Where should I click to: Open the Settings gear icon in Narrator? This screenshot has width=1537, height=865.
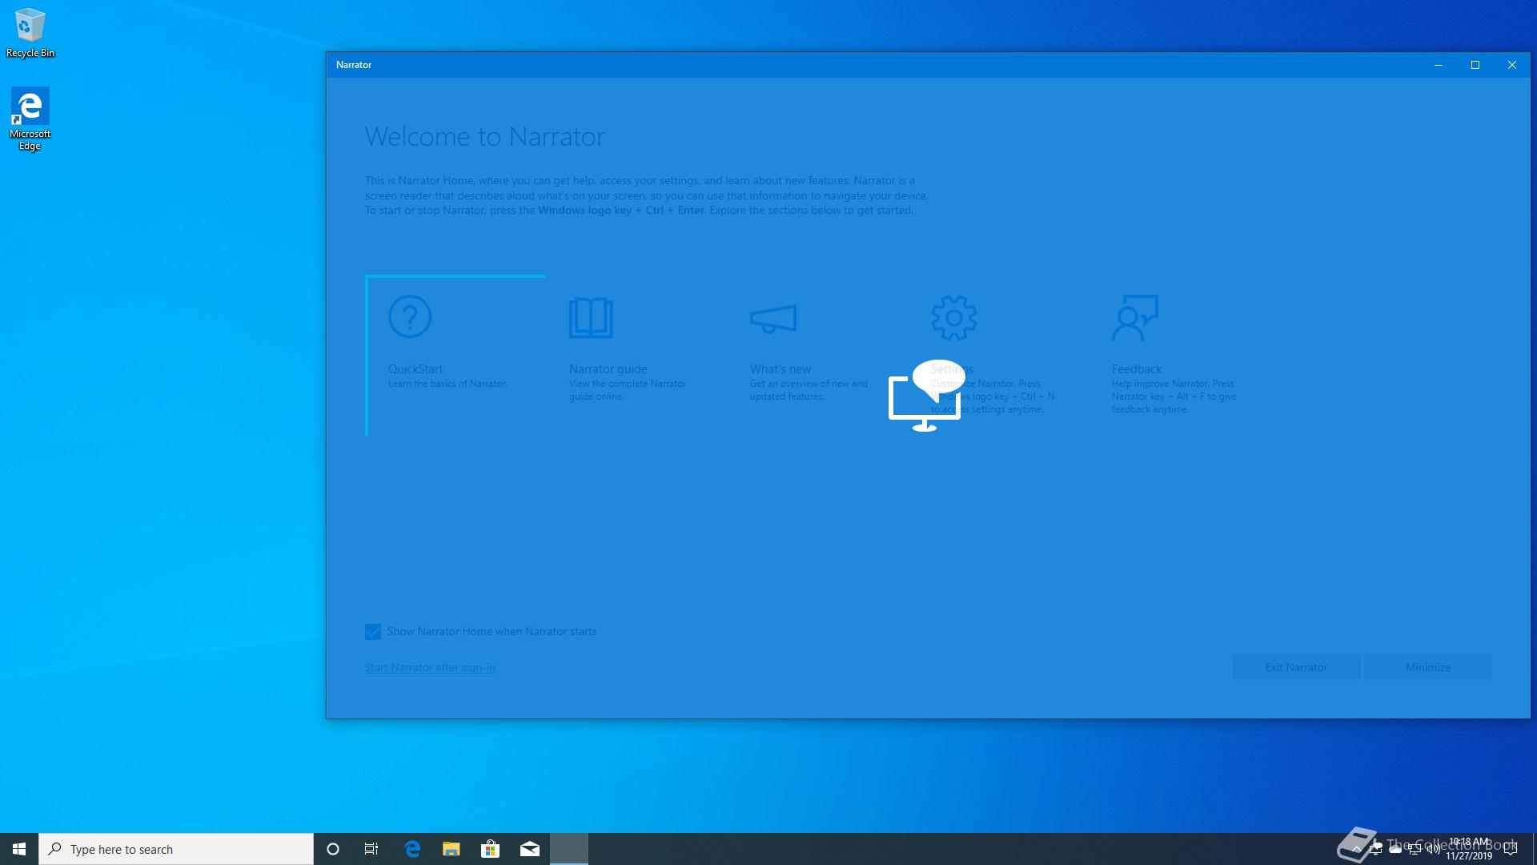[953, 317]
